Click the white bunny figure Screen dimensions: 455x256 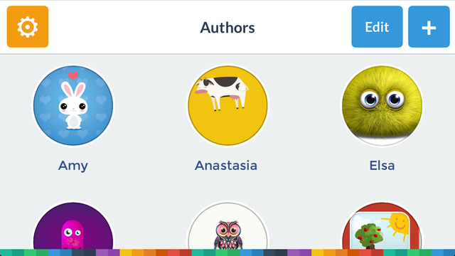[73, 105]
